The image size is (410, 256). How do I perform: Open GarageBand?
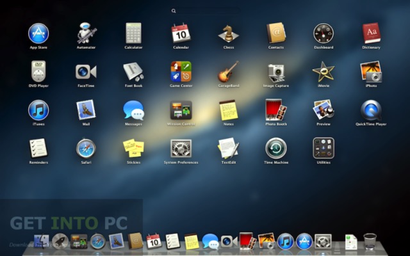coord(229,72)
